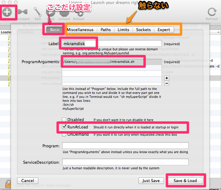The width and height of the screenshot is (221, 190).
Task: Remove a ProgramArguments line with minus button
Action: [167, 83]
